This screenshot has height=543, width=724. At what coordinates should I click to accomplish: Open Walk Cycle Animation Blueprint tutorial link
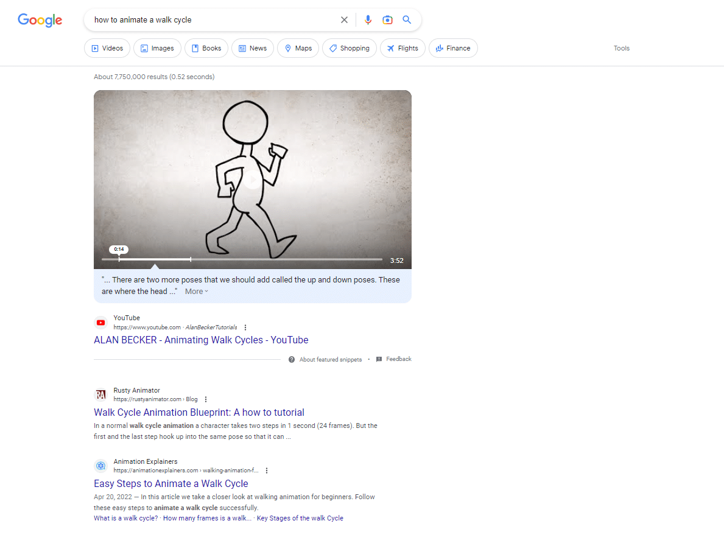pos(199,412)
